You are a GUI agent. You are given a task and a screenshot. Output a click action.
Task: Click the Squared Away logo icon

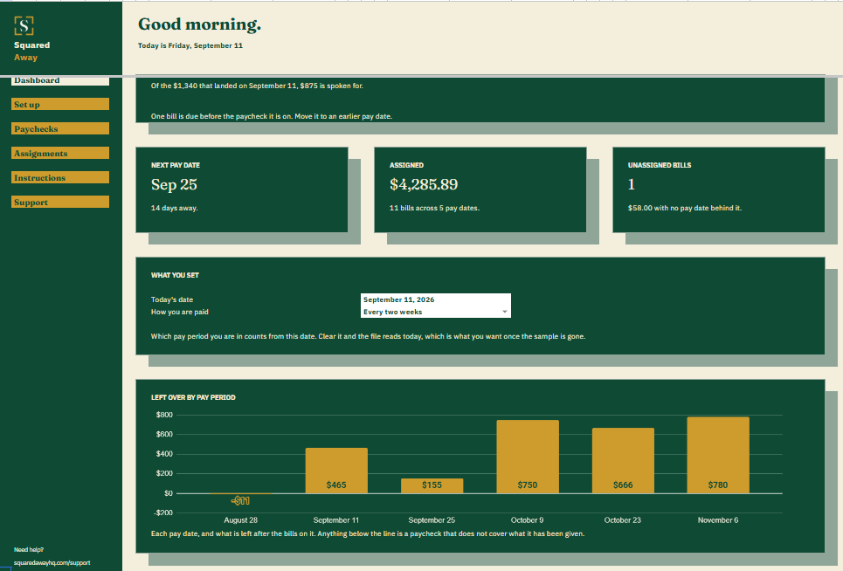(x=24, y=25)
